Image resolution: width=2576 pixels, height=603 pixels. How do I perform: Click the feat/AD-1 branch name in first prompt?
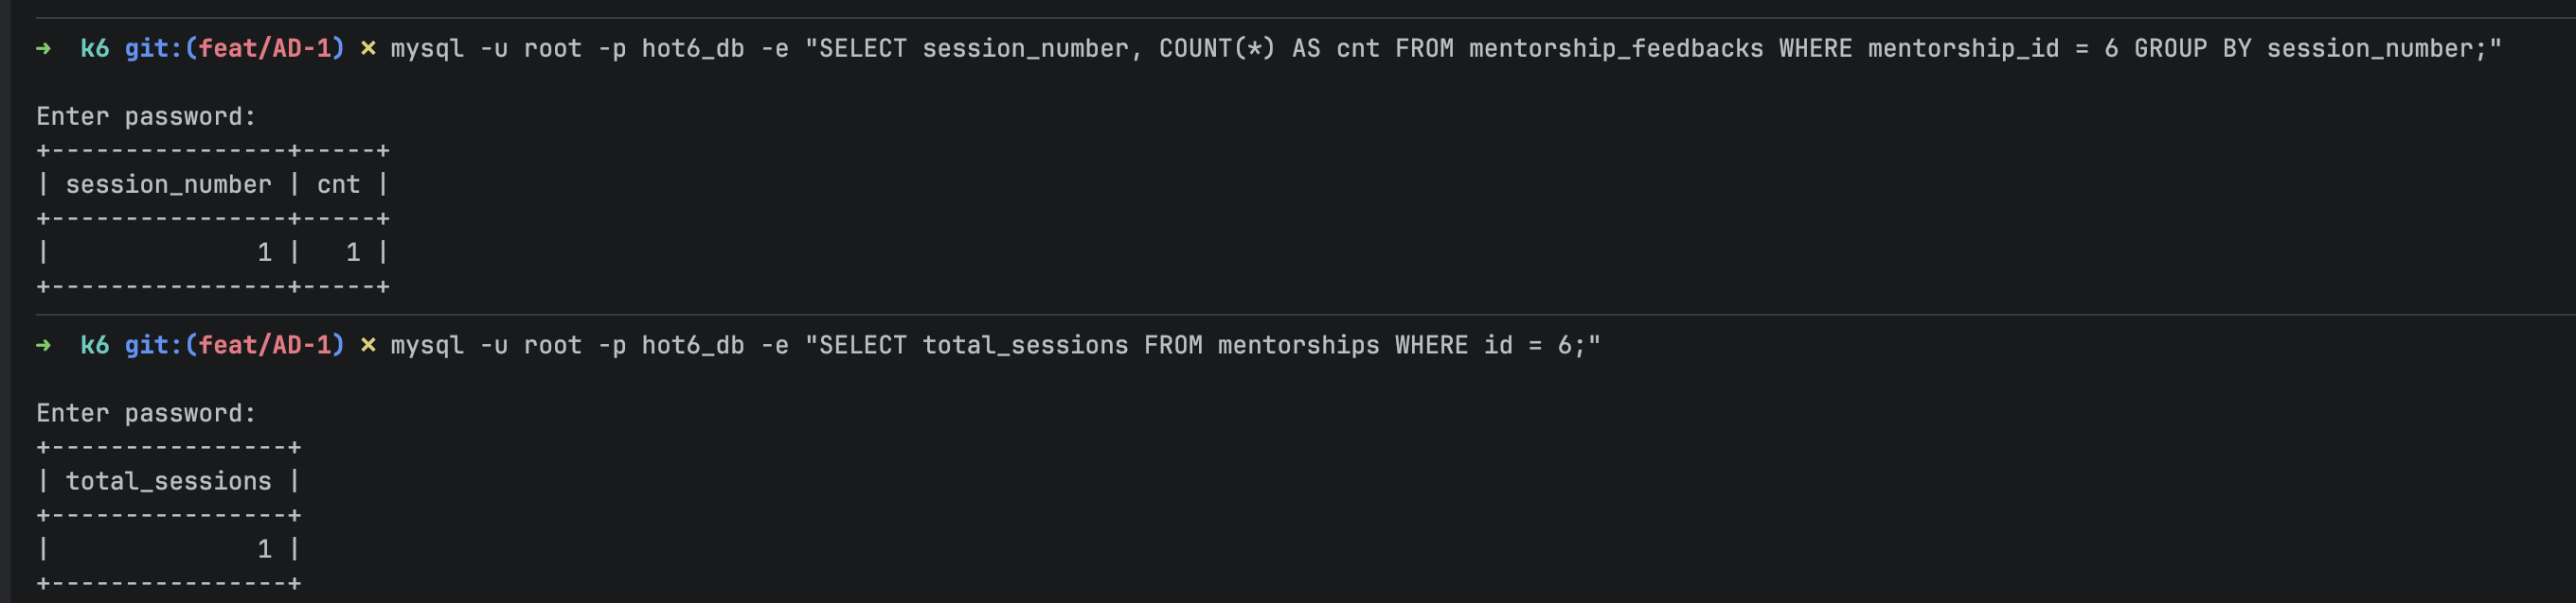[x=265, y=48]
